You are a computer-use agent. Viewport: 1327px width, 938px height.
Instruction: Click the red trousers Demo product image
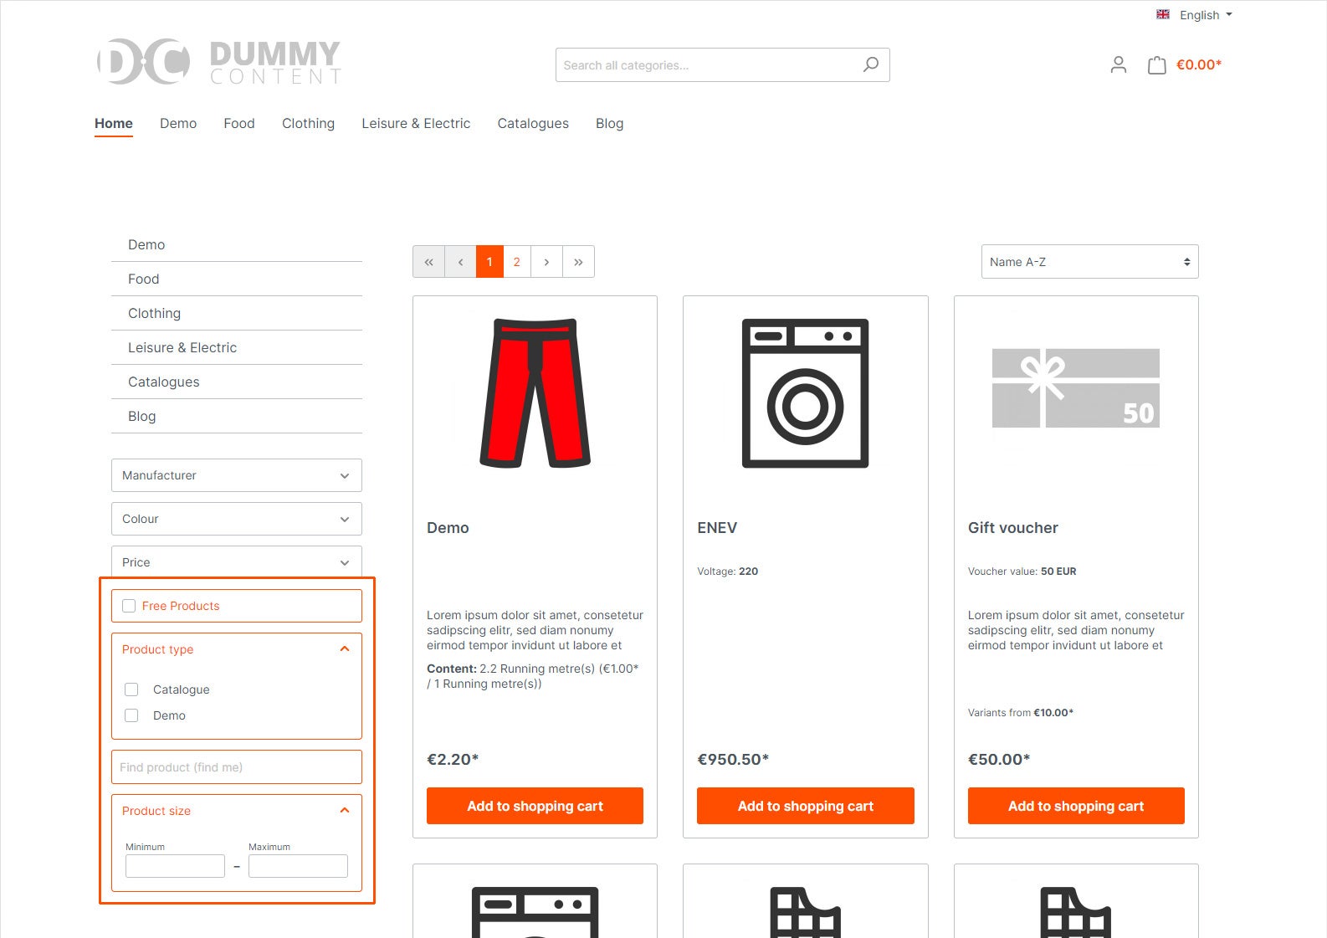pyautogui.click(x=535, y=393)
